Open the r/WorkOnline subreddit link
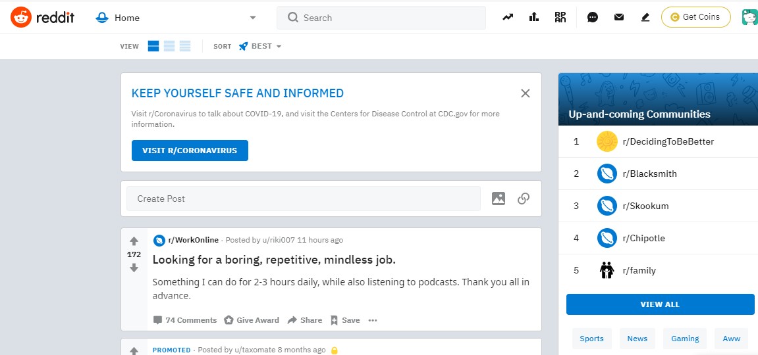758x355 pixels. (194, 240)
